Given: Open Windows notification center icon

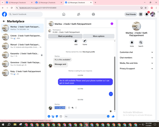Looking at the screenshot, I should click(x=155, y=124).
